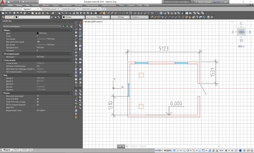Toggle object snap in status bar
The width and height of the screenshot is (254, 153).
pyautogui.click(x=204, y=150)
